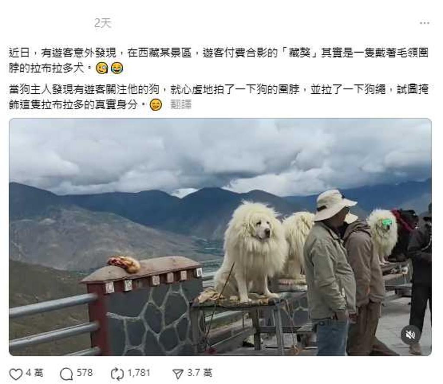The height and width of the screenshot is (384, 443).
Task: Click the 3.7 萬 shares count
Action: coord(199,373)
